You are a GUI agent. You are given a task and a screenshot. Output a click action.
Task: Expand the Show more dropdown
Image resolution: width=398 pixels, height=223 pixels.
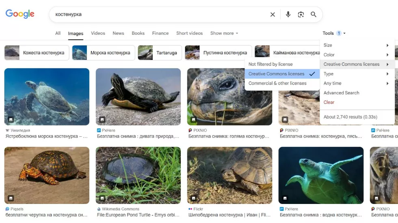(x=224, y=33)
